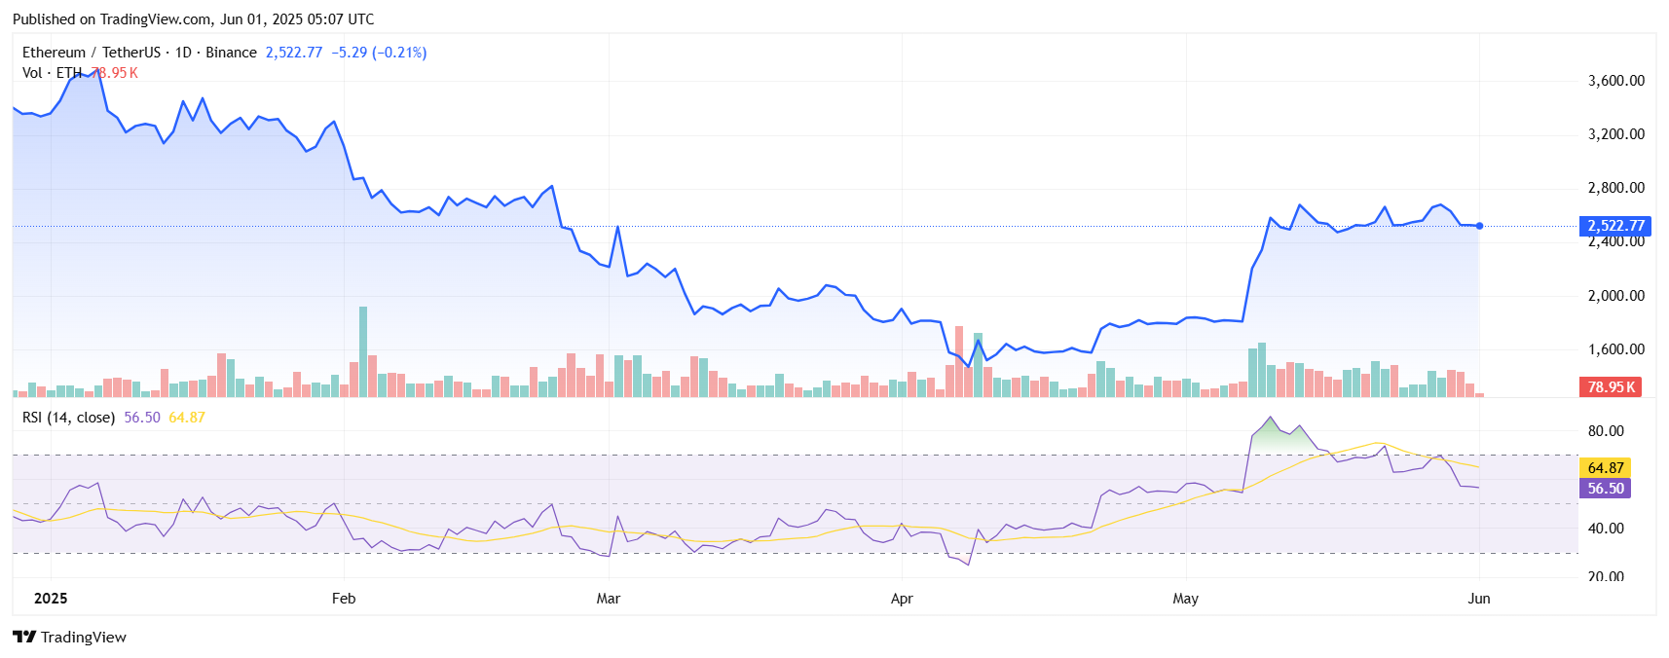This screenshot has width=1669, height=658.
Task: Click the tallest volume bar in early February
Action: click(x=363, y=350)
